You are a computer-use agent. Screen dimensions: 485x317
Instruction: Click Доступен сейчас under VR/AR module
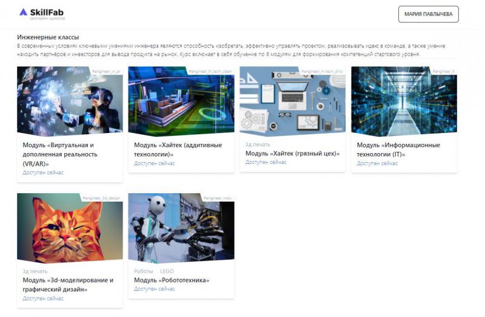[43, 172]
